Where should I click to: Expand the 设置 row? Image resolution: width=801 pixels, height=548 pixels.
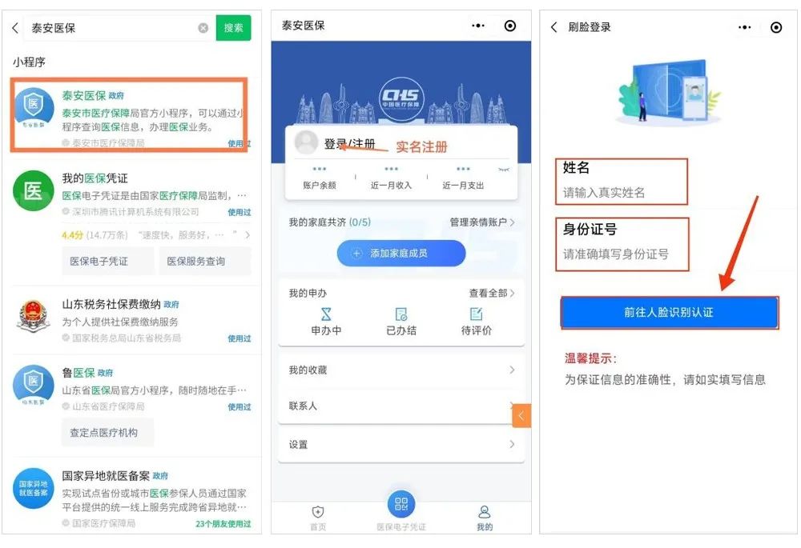[x=401, y=445]
